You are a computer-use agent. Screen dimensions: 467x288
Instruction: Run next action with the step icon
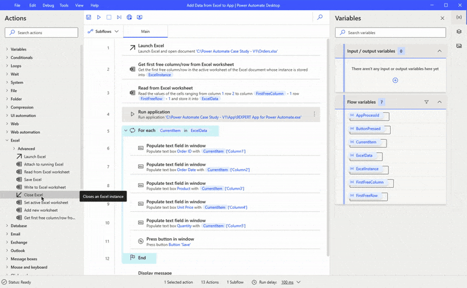(119, 17)
